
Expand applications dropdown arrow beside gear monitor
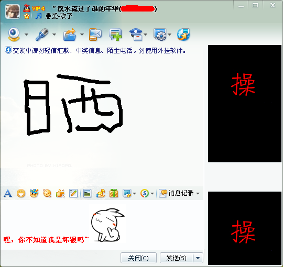[x=169, y=34]
